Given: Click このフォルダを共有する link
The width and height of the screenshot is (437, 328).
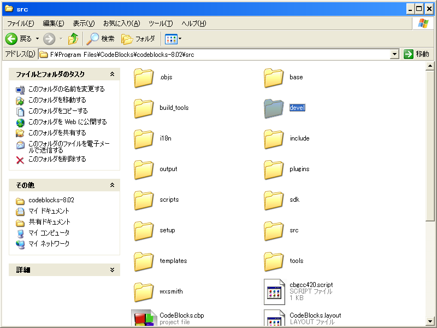Looking at the screenshot, I should [57, 133].
